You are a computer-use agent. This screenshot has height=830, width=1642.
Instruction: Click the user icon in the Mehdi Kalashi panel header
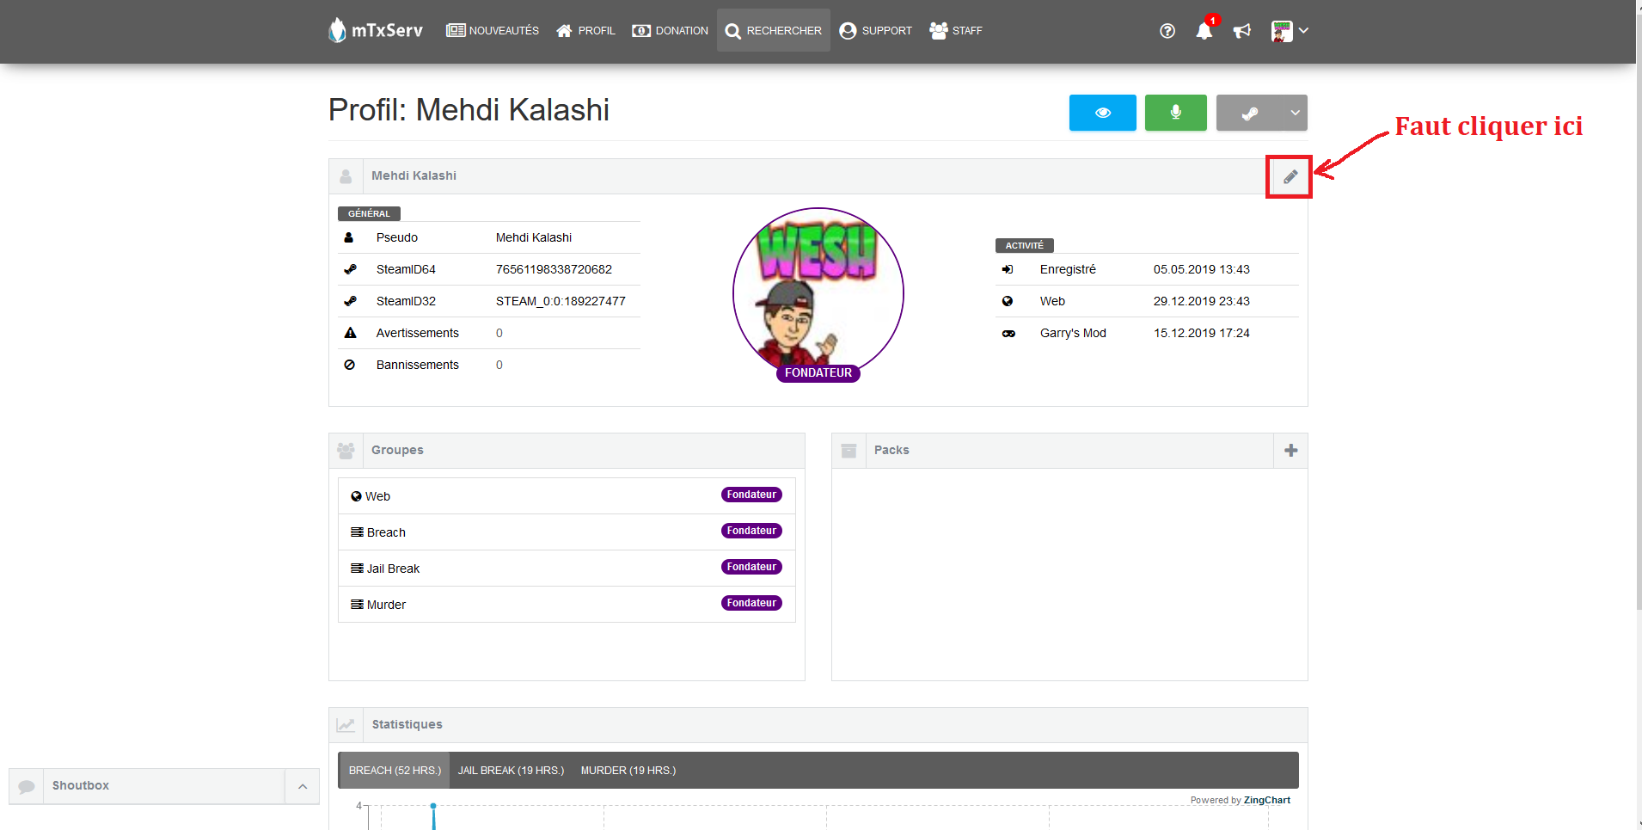[x=346, y=176]
